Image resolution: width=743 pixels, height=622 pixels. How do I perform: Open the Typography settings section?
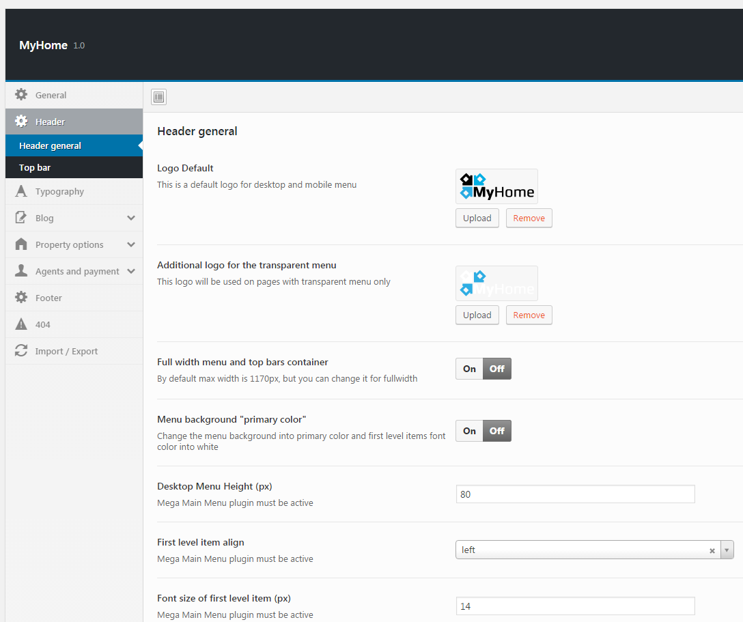click(x=74, y=191)
